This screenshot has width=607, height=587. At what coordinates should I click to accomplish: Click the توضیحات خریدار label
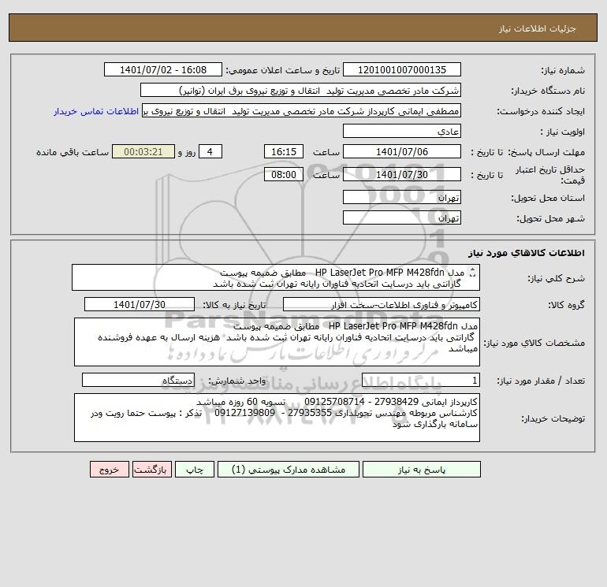pos(553,418)
